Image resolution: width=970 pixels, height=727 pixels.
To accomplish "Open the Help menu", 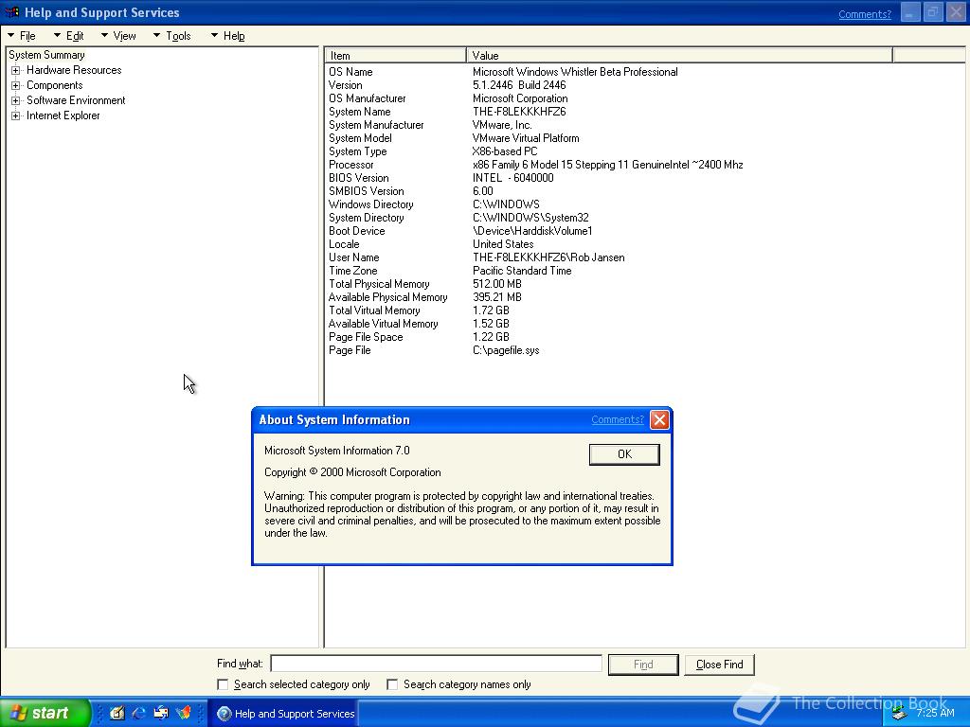I will point(227,36).
